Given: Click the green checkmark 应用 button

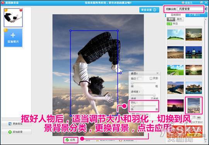Looking at the screenshot, I should [71, 140].
